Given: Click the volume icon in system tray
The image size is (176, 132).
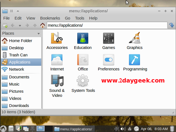Looking at the screenshot, I should tap(123, 129).
